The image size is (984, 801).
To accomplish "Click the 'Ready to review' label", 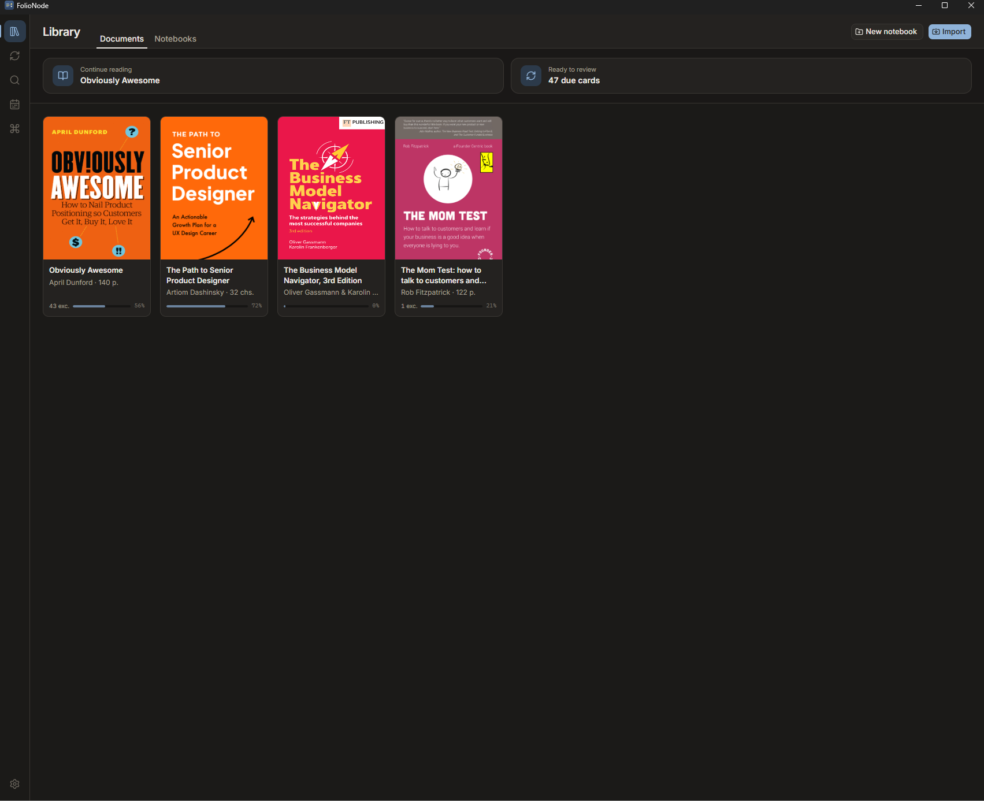I will tap(572, 69).
